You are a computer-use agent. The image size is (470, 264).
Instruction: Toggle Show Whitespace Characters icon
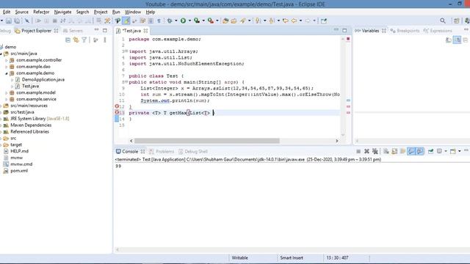(159, 21)
